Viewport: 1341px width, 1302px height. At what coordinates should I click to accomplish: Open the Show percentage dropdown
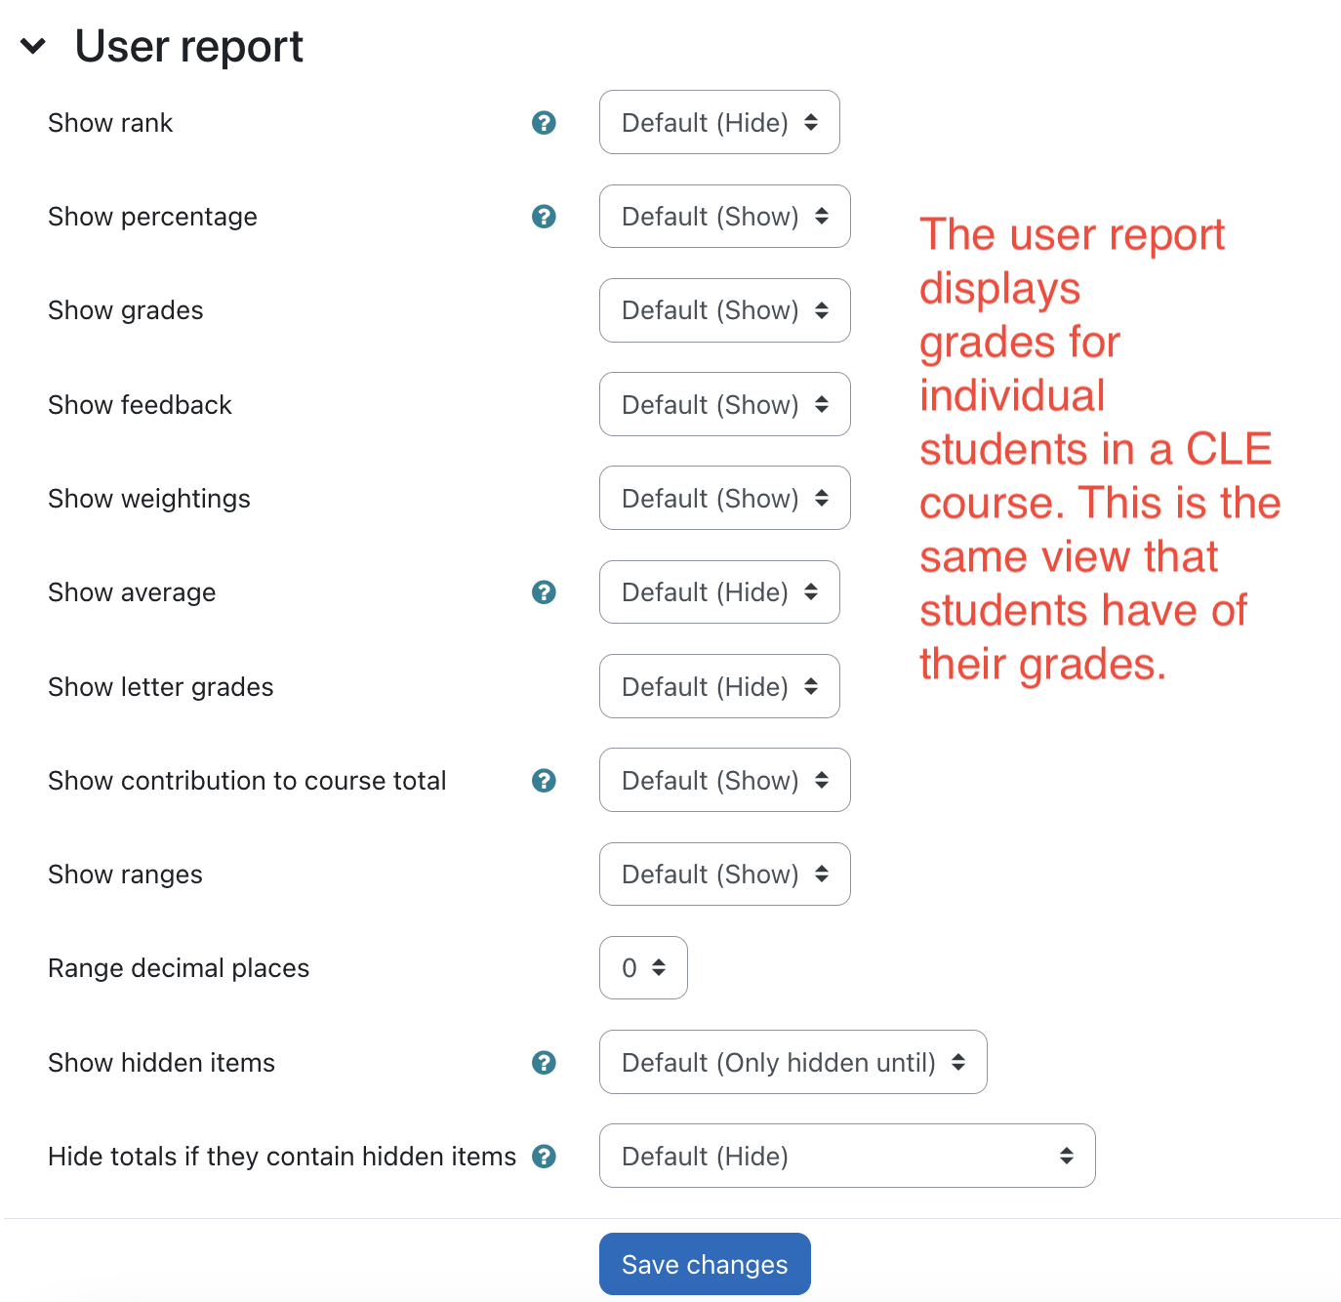[x=724, y=217]
